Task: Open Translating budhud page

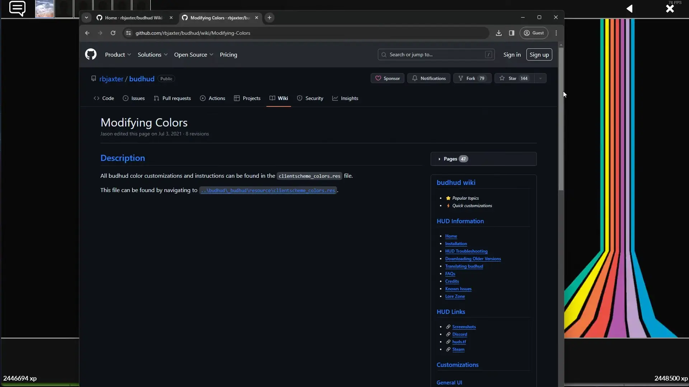Action: (464, 266)
